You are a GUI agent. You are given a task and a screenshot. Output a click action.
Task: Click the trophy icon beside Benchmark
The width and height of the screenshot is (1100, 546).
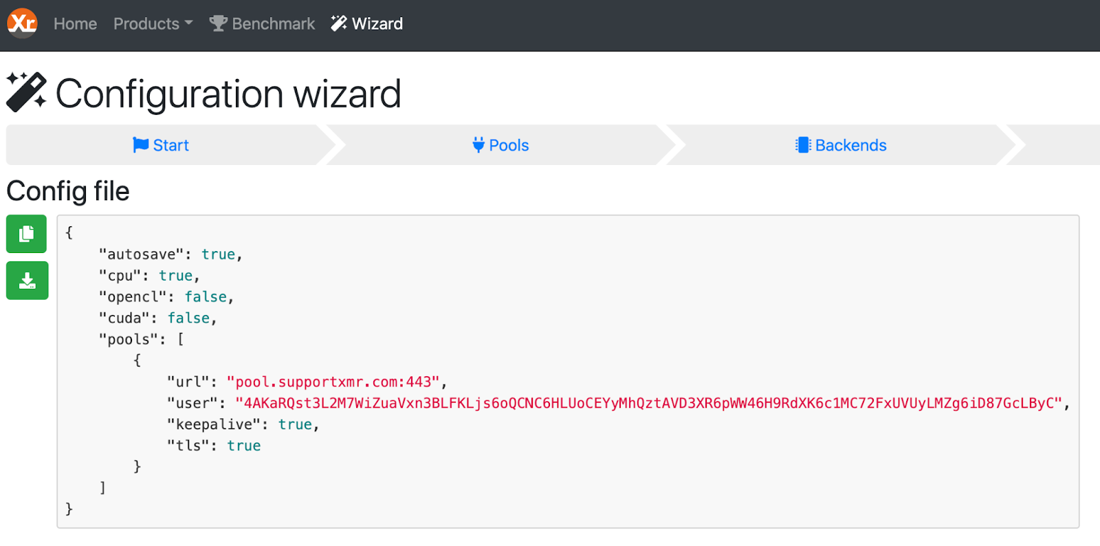219,23
